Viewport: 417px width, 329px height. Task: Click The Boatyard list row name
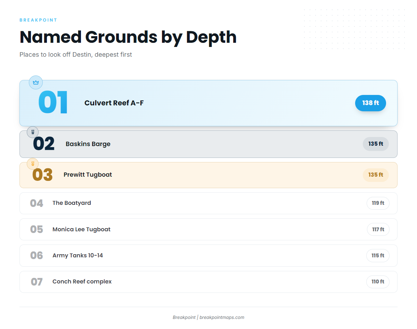[72, 203]
